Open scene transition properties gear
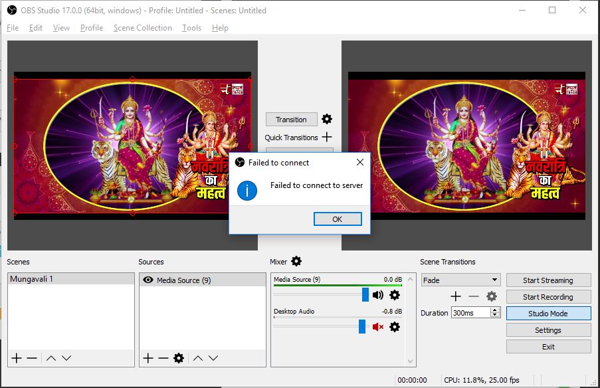The width and height of the screenshot is (600, 388). pos(492,296)
